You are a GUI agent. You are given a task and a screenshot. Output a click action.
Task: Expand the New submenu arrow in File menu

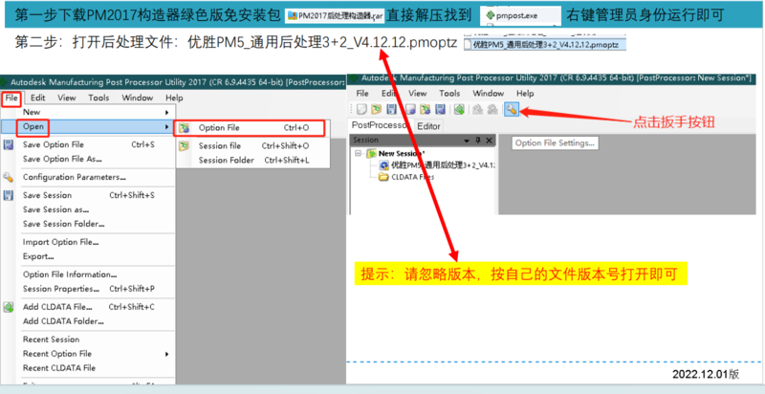[166, 112]
